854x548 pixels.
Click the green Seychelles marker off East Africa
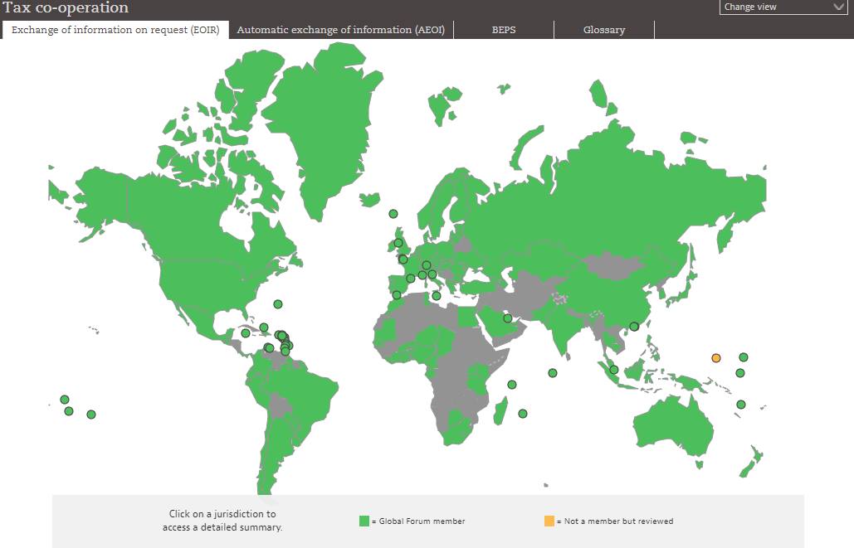click(511, 385)
